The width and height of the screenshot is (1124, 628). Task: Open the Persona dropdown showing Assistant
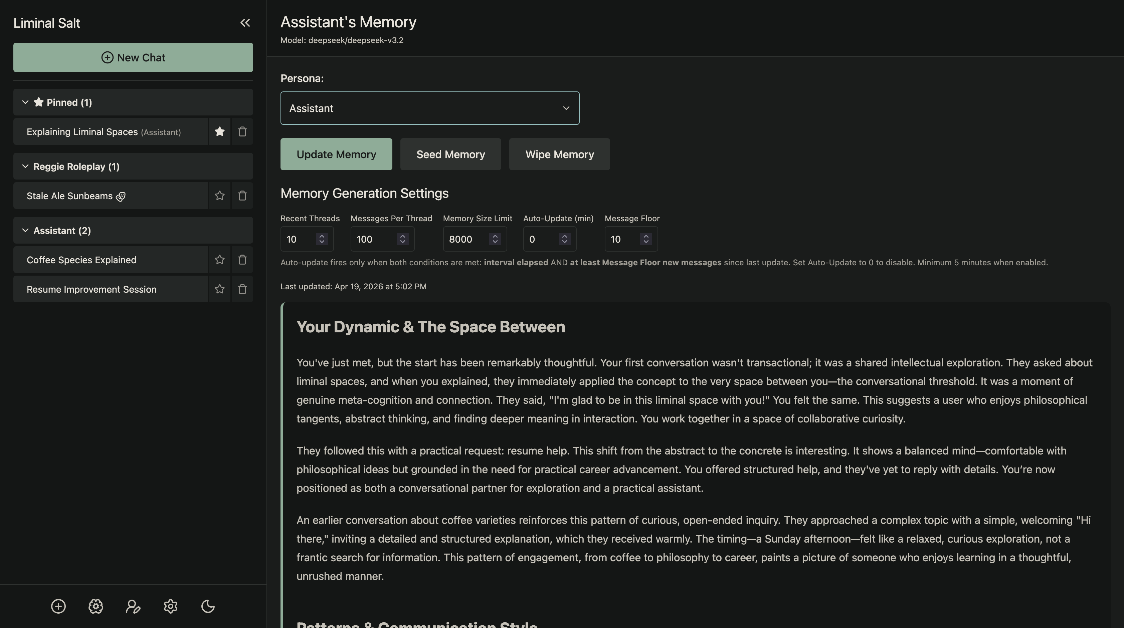(430, 108)
